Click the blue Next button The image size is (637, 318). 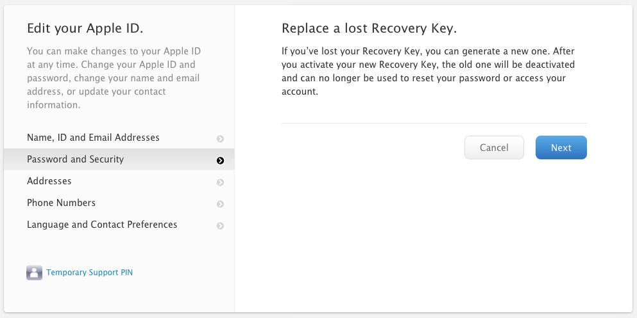coord(561,148)
